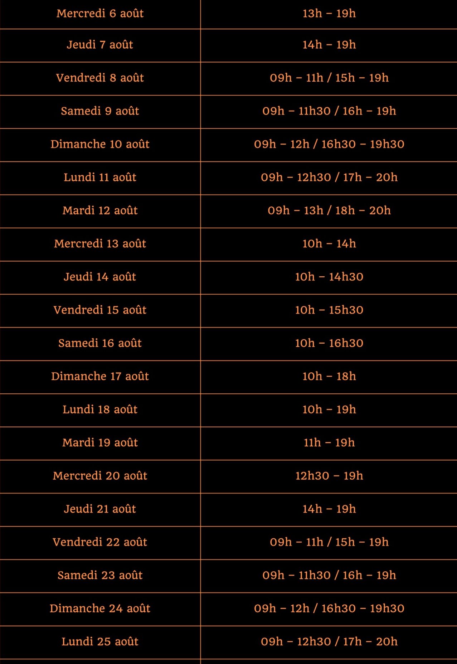Select the Mercredi 20 août date cell
This screenshot has width=457, height=664.
click(x=100, y=476)
